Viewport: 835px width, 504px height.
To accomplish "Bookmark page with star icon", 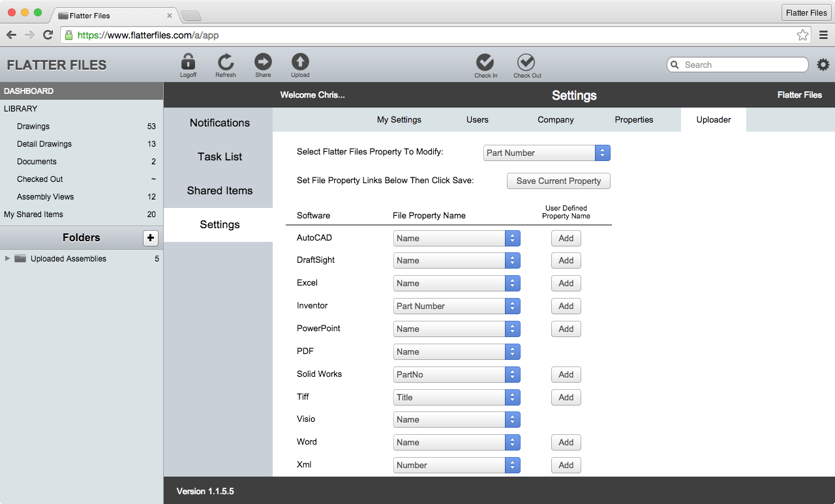I will (802, 35).
